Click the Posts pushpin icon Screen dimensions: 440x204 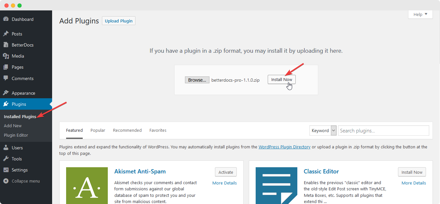coord(6,34)
